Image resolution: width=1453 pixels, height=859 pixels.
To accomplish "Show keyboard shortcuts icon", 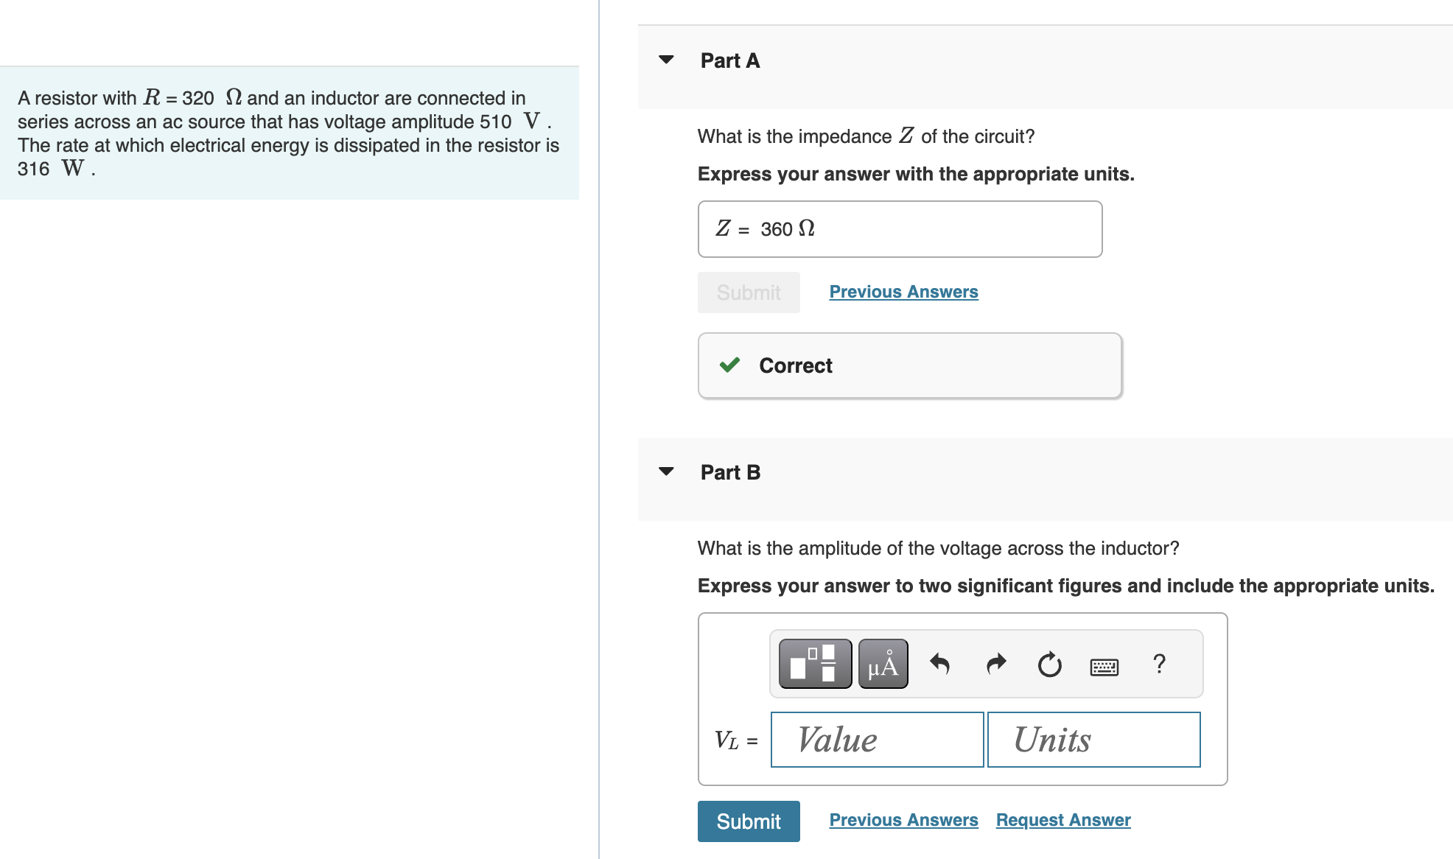I will click(1104, 667).
